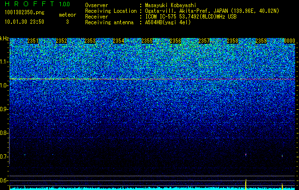Click the meteor echo dot near 2358

(246, 154)
